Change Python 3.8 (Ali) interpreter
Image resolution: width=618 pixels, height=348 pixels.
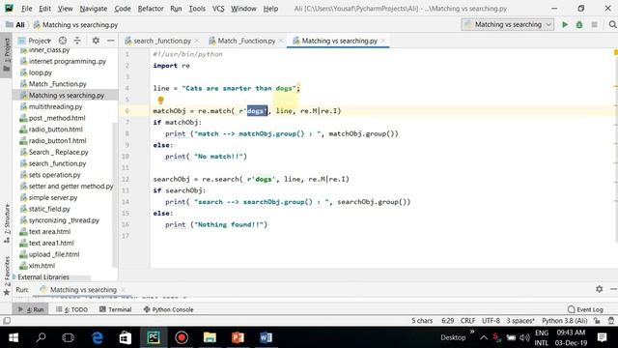pyautogui.click(x=564, y=321)
